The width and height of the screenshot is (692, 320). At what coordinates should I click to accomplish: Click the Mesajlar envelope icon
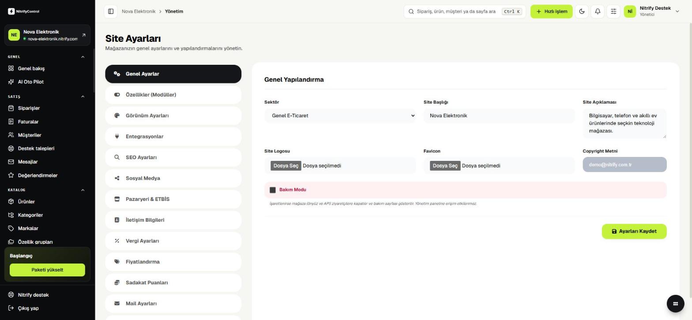11,162
